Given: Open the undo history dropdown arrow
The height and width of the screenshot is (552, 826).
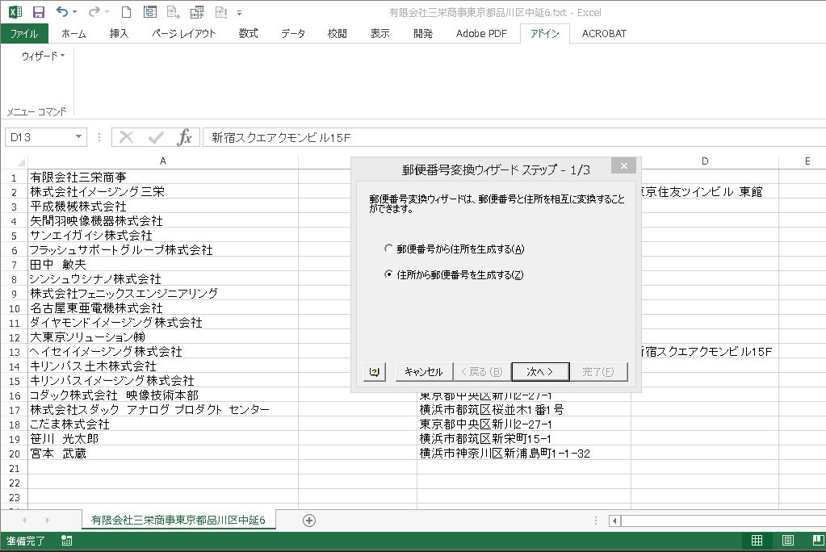Looking at the screenshot, I should click(75, 11).
